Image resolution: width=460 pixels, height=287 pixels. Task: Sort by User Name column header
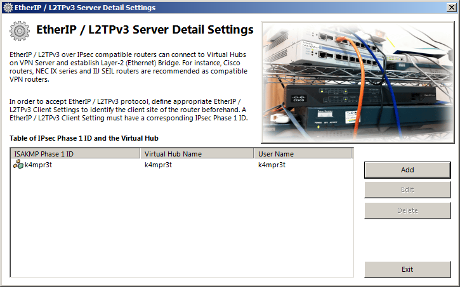pyautogui.click(x=303, y=154)
